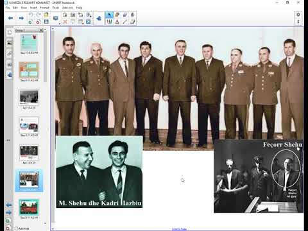
Task: Click the Extend Page link
Action: point(179,229)
